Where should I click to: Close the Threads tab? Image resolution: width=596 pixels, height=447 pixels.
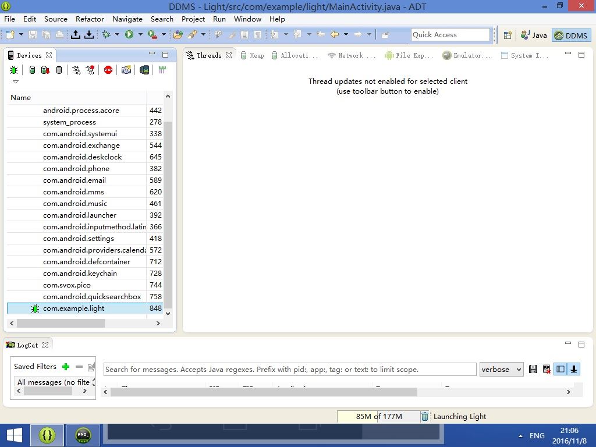click(x=228, y=55)
